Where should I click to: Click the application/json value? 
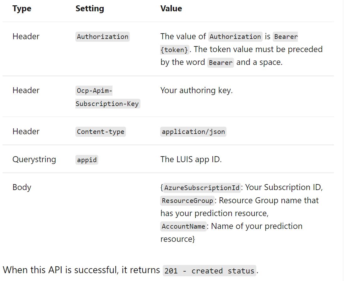click(193, 132)
